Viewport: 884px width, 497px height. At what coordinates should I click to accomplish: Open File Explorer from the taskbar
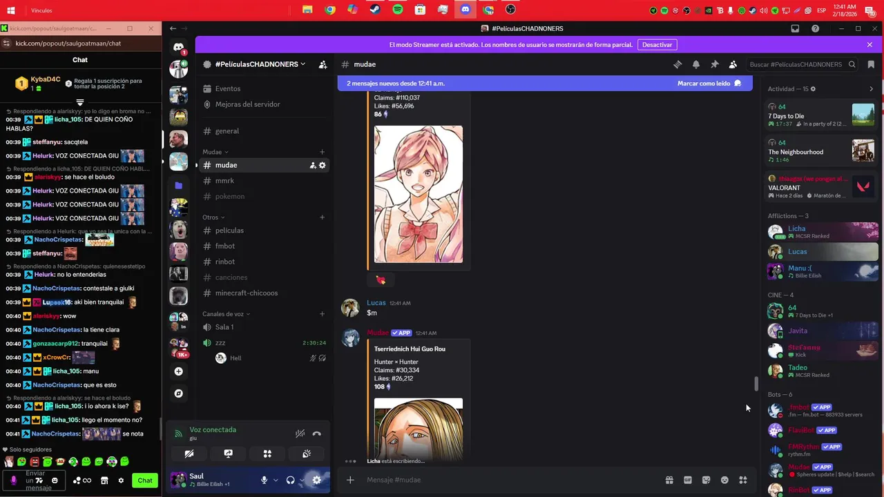(307, 10)
